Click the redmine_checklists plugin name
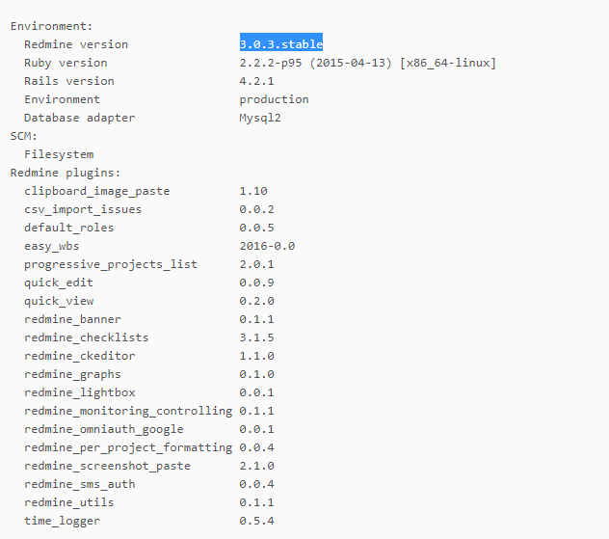The width and height of the screenshot is (609, 539). click(x=86, y=337)
